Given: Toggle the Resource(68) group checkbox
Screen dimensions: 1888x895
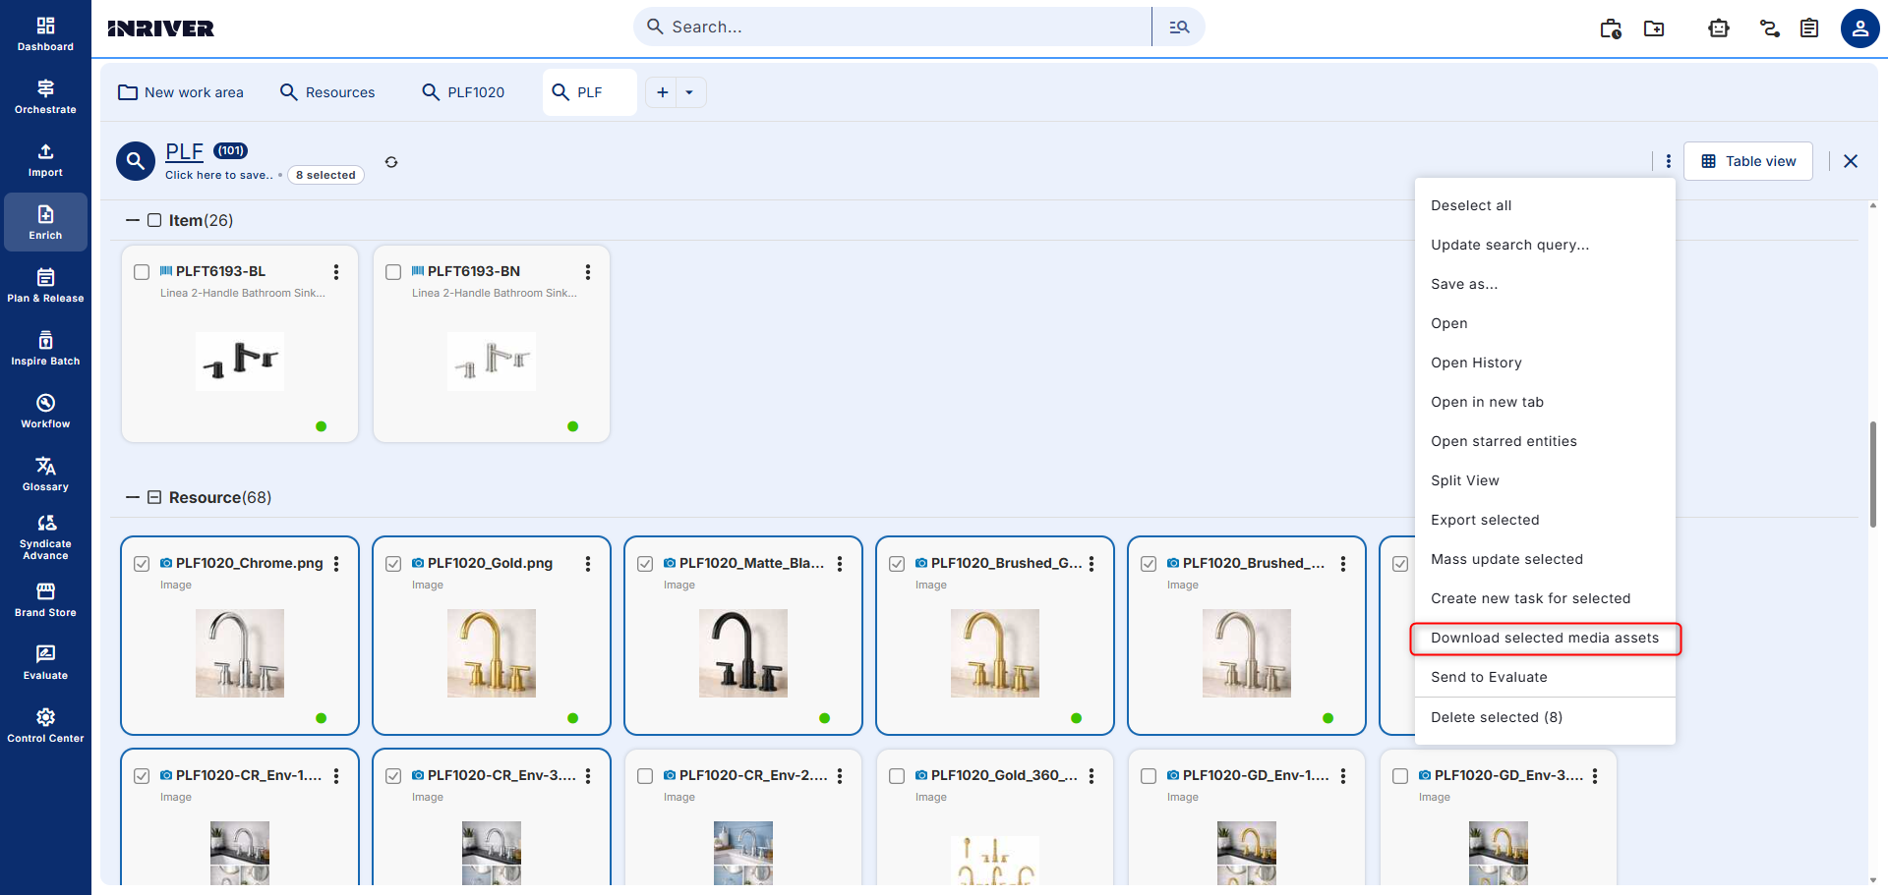Looking at the screenshot, I should pyautogui.click(x=154, y=497).
